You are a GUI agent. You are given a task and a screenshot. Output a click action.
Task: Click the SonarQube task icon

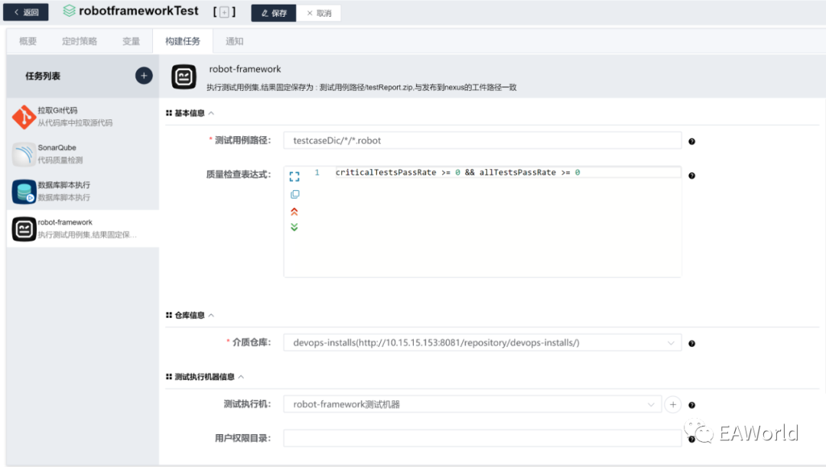coord(24,154)
